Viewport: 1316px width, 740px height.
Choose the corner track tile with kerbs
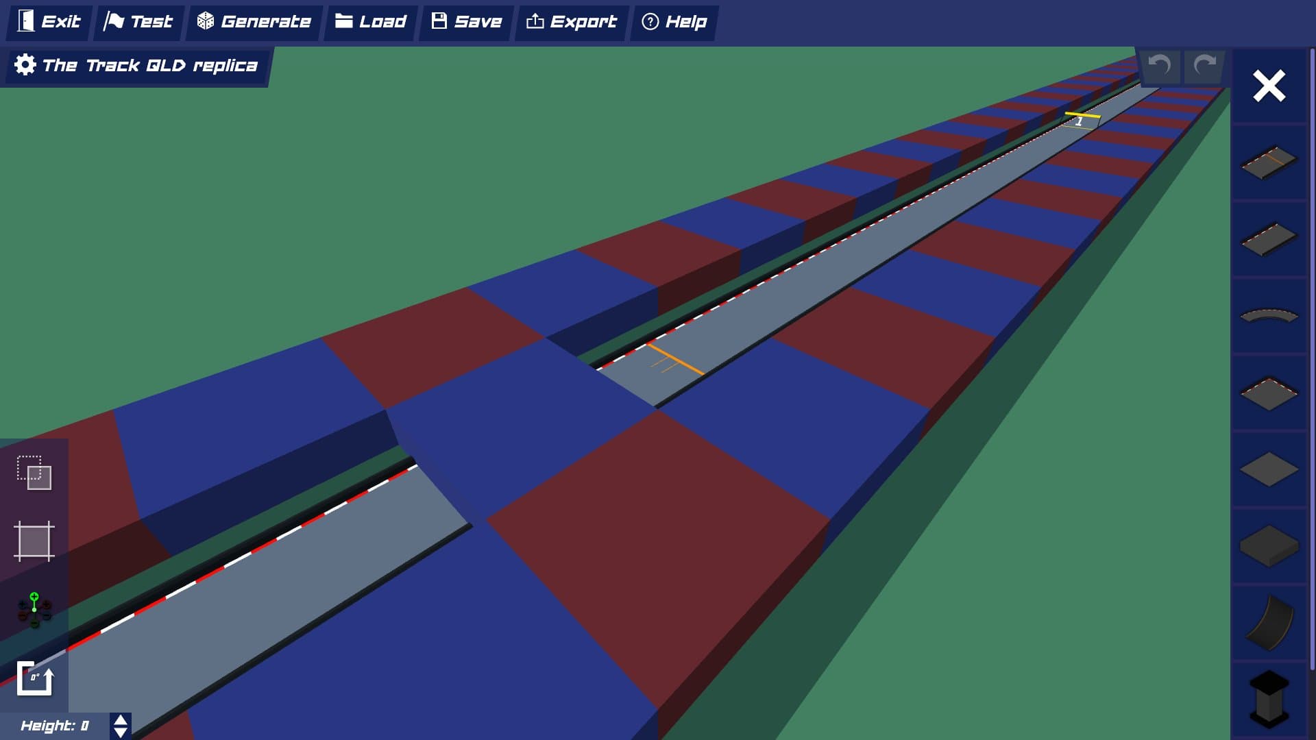coord(1269,393)
